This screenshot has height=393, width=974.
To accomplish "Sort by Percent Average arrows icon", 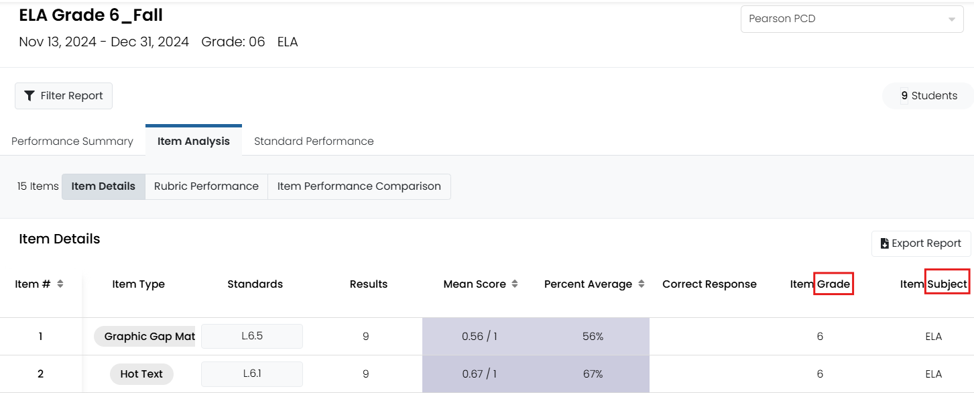I will coord(642,284).
